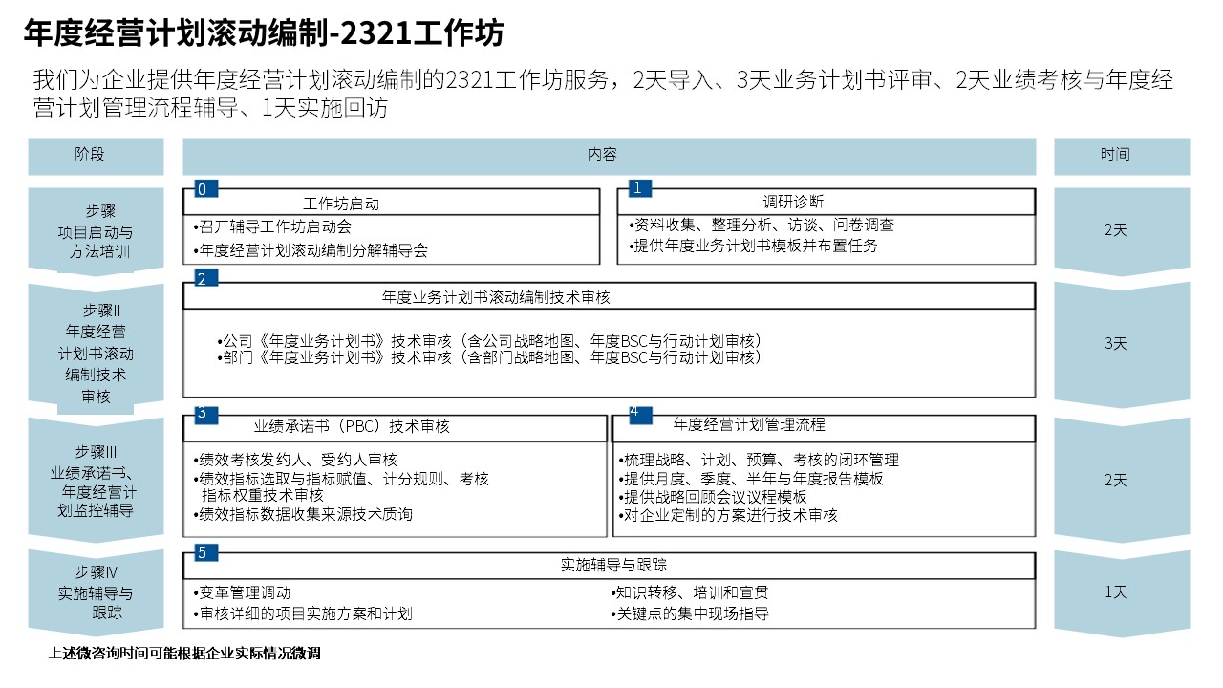Screen dimensions: 1223x688
Task: Click bullet 梳理战略、计划、预算、考核的闭环管理
Action: 759,460
